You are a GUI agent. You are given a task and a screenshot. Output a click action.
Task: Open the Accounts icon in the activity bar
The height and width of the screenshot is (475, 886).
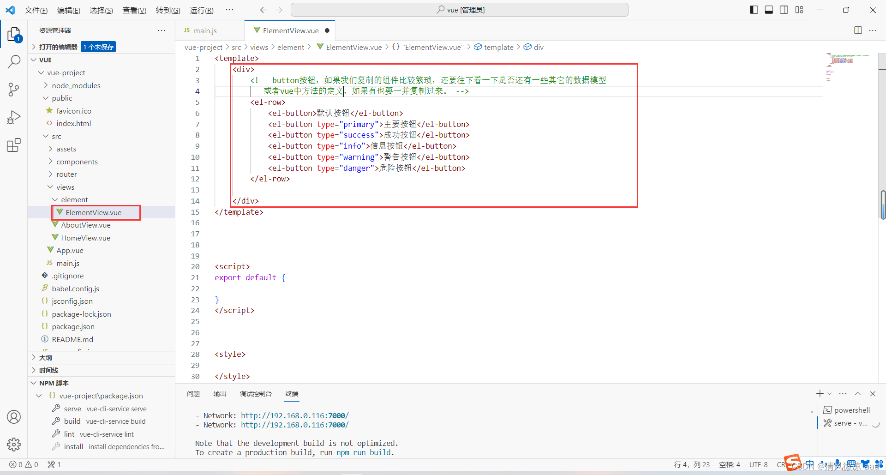(14, 417)
